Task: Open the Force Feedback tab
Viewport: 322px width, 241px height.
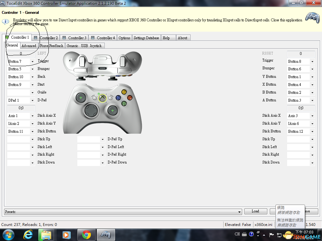Action: coord(52,46)
